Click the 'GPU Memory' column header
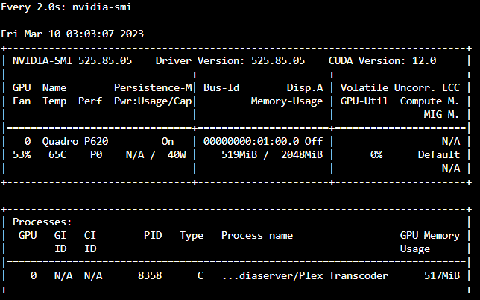 [430, 236]
